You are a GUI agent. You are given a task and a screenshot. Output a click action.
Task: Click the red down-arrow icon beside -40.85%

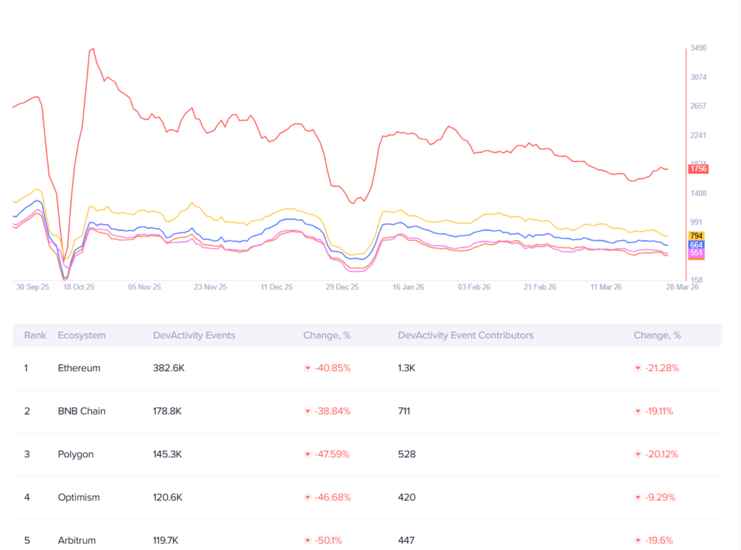[308, 368]
